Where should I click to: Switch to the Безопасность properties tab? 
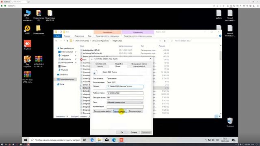pos(101,64)
